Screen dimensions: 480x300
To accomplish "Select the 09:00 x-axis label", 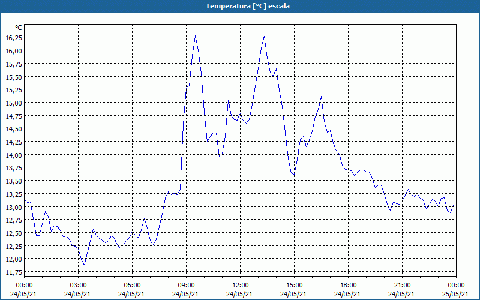I will [186, 286].
